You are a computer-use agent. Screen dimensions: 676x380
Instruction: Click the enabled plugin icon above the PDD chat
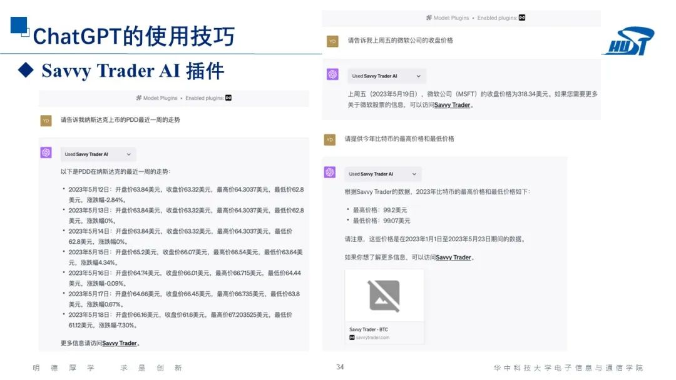(x=228, y=97)
